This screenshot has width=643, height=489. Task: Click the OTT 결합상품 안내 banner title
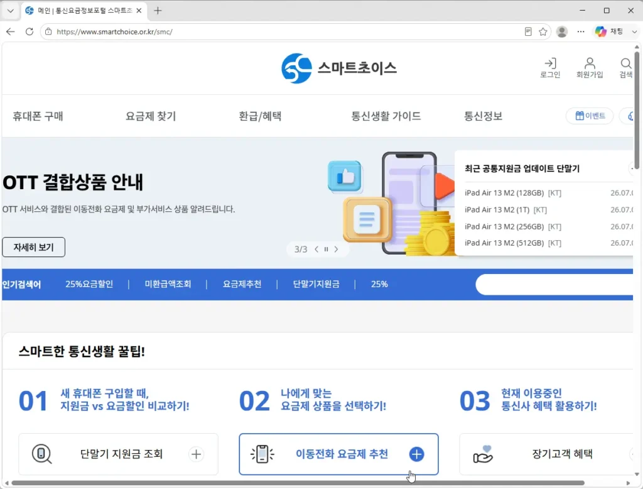pyautogui.click(x=73, y=182)
